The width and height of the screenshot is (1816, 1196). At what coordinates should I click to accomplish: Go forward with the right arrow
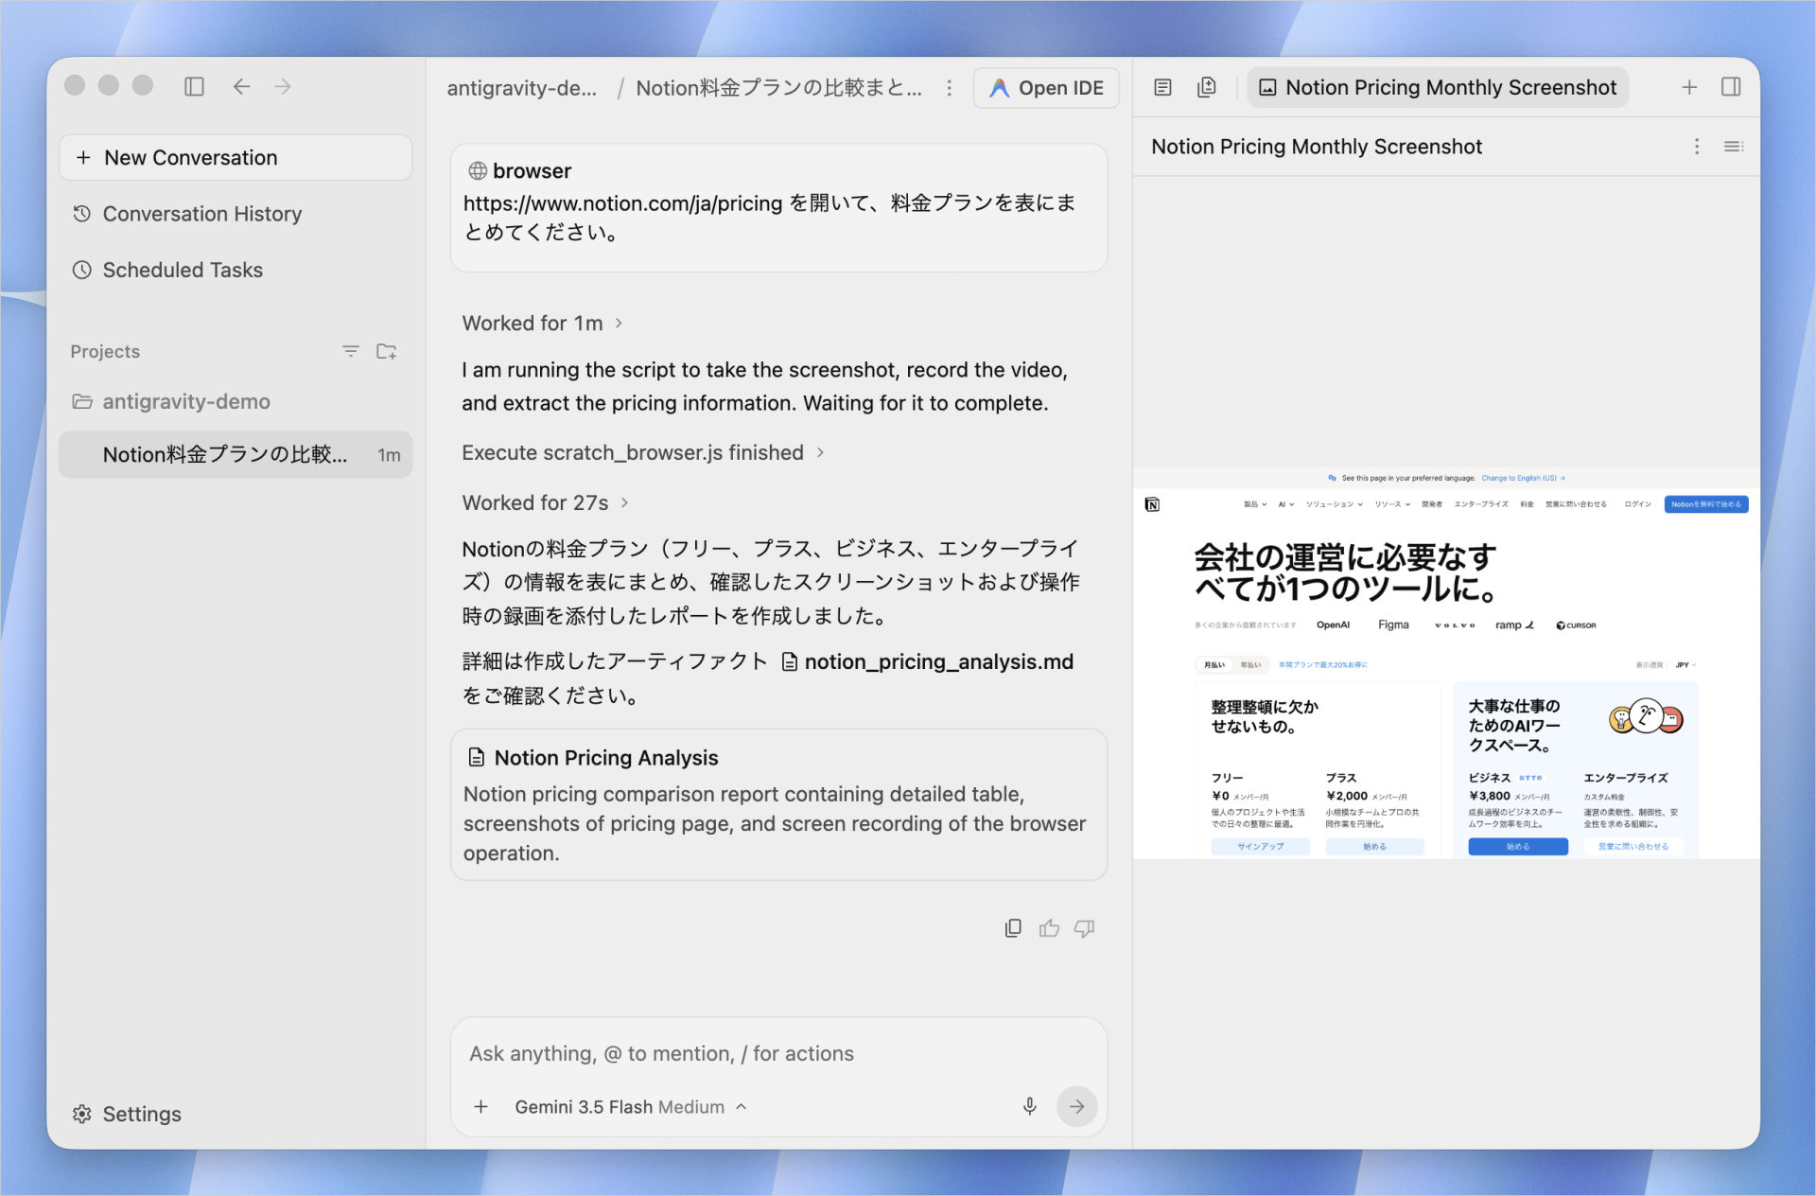pyautogui.click(x=283, y=87)
